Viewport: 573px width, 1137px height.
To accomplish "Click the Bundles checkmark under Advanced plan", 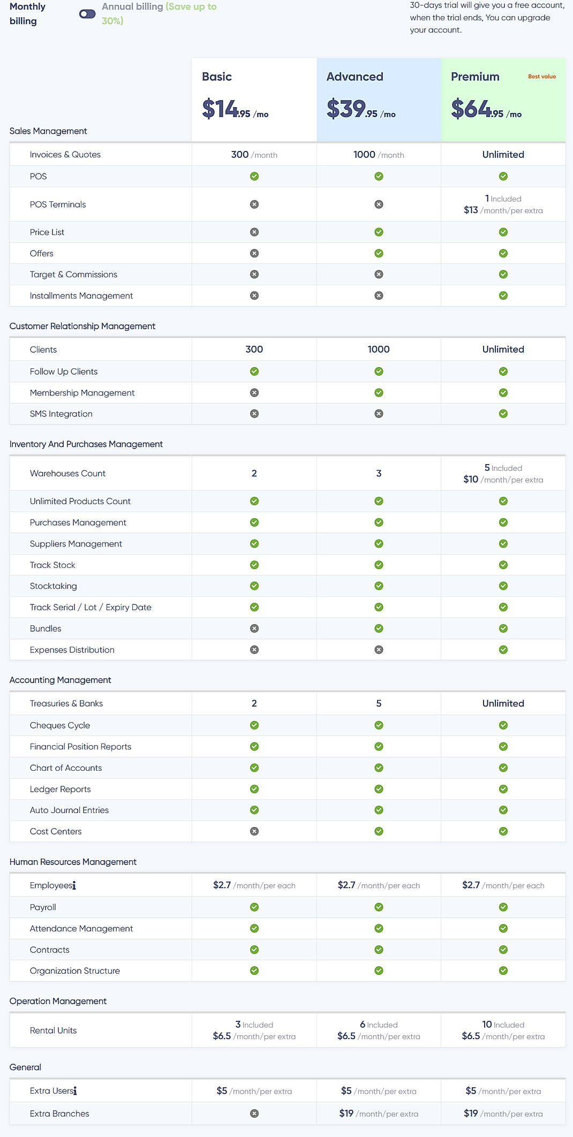I will pos(379,628).
